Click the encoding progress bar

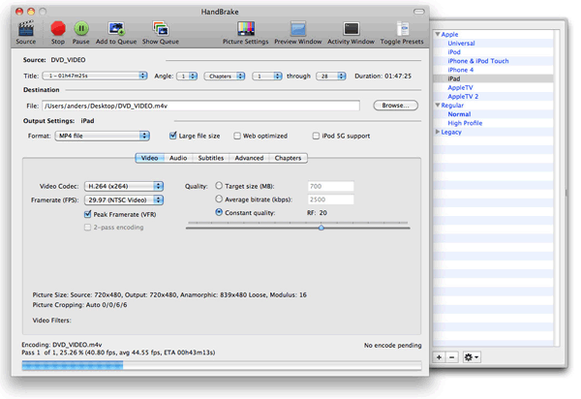coord(222,366)
